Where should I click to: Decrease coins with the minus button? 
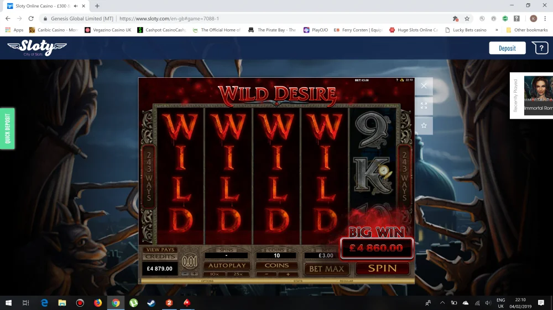coord(267,274)
